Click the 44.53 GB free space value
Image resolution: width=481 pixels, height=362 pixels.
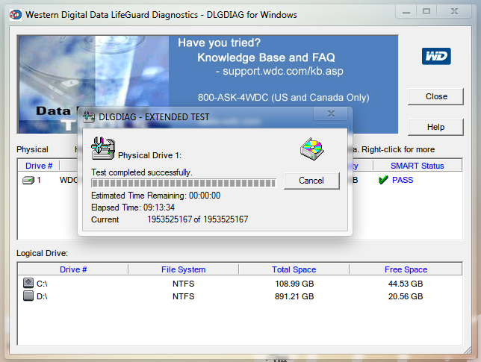(406, 284)
